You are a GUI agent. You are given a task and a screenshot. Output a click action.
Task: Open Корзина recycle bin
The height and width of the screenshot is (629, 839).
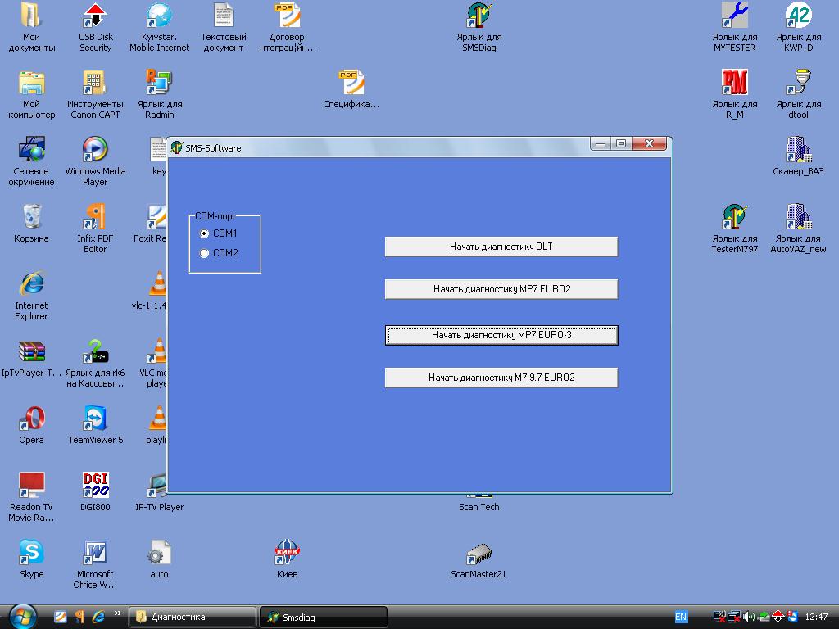coord(31,224)
